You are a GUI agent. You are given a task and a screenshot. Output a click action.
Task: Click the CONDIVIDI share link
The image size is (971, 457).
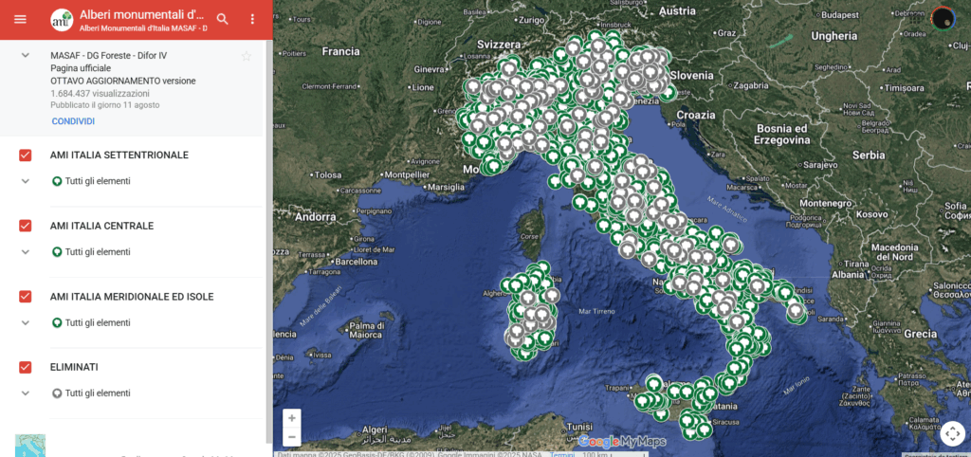tap(73, 121)
